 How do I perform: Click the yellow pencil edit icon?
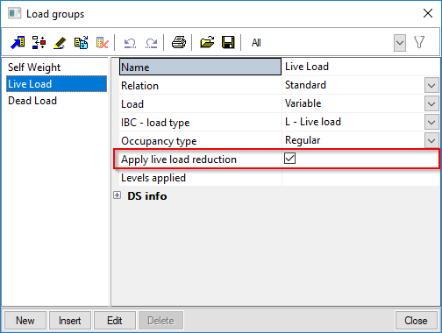60,43
